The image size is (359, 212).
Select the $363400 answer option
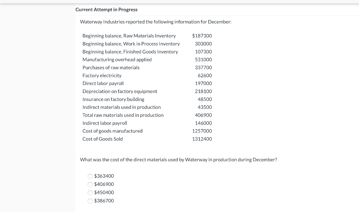coord(90,176)
